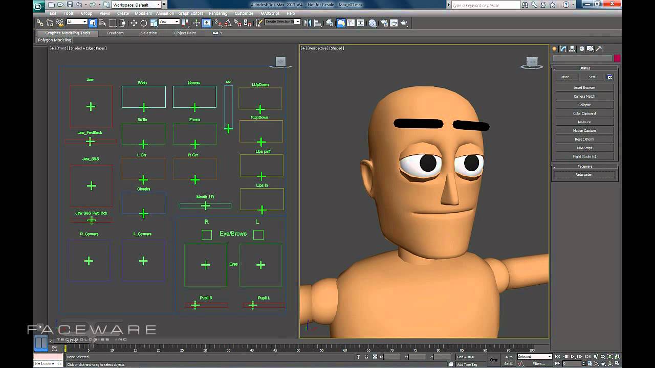Click the Mirror tool icon

(x=308, y=23)
